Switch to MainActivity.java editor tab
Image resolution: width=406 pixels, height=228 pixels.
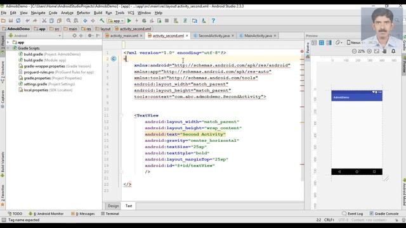click(x=258, y=35)
